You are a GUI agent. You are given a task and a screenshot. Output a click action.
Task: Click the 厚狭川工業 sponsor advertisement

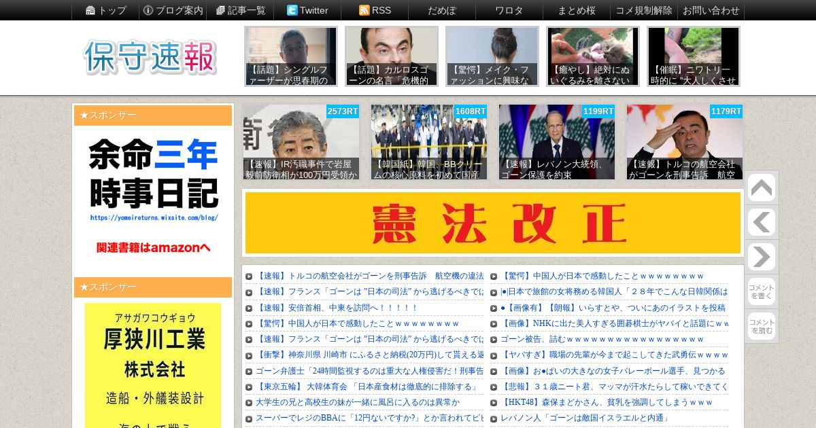coord(153,365)
